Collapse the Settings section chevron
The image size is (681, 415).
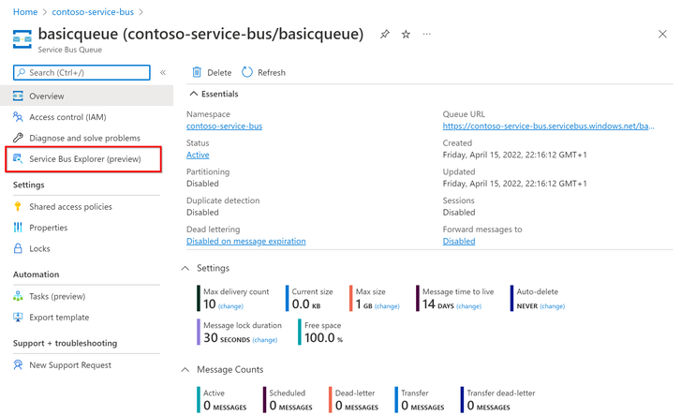click(185, 268)
